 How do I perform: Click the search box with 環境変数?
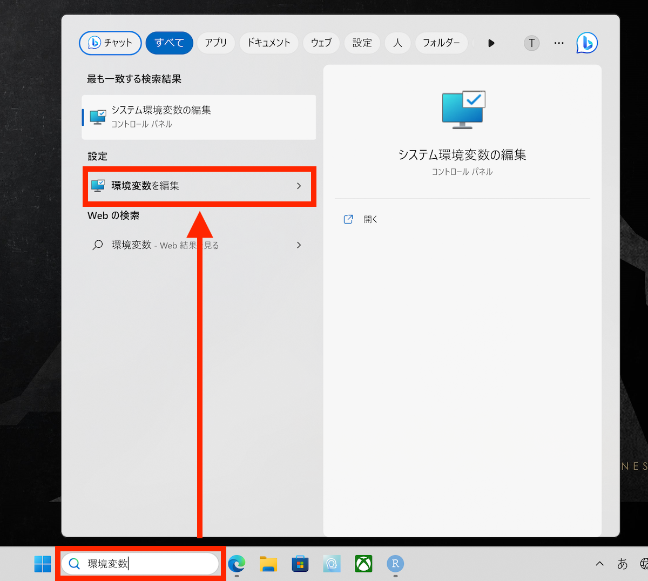click(140, 564)
